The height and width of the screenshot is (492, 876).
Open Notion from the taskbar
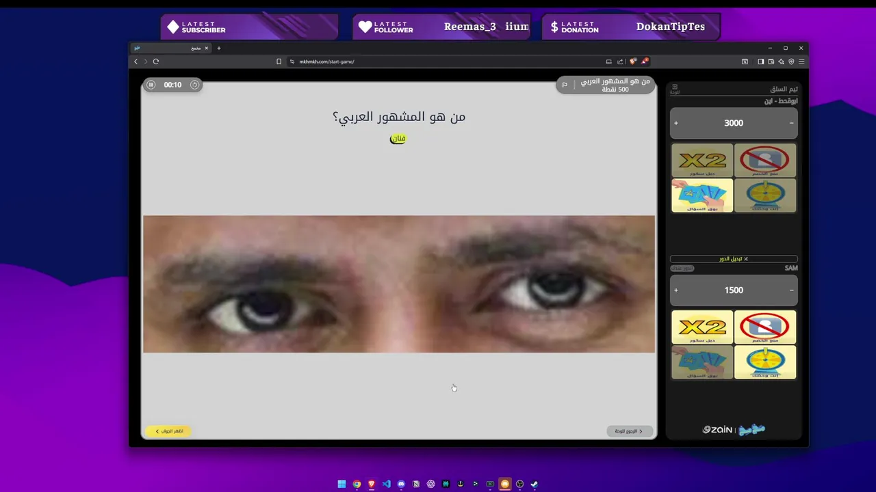click(416, 484)
